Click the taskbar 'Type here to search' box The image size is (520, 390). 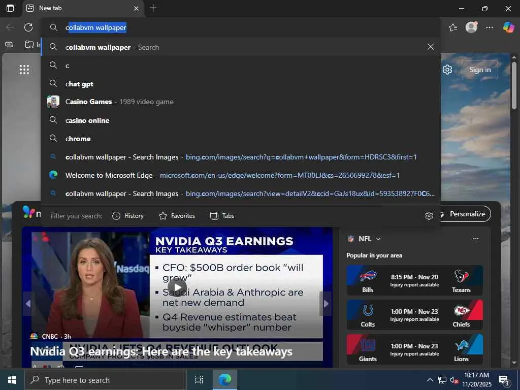[106, 380]
